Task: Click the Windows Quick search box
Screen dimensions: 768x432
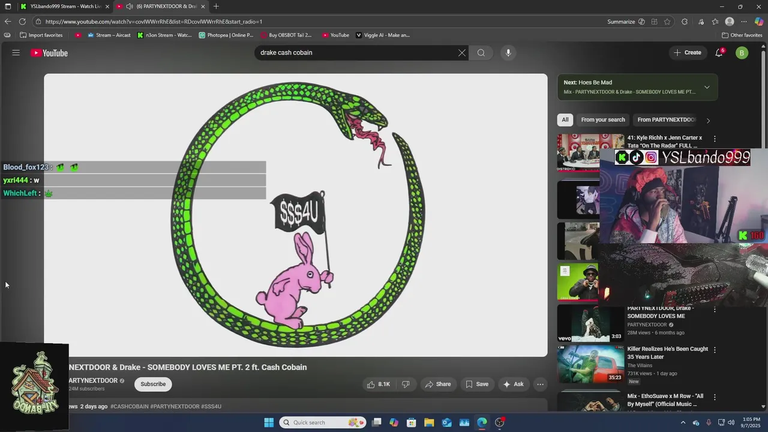Action: (x=323, y=422)
